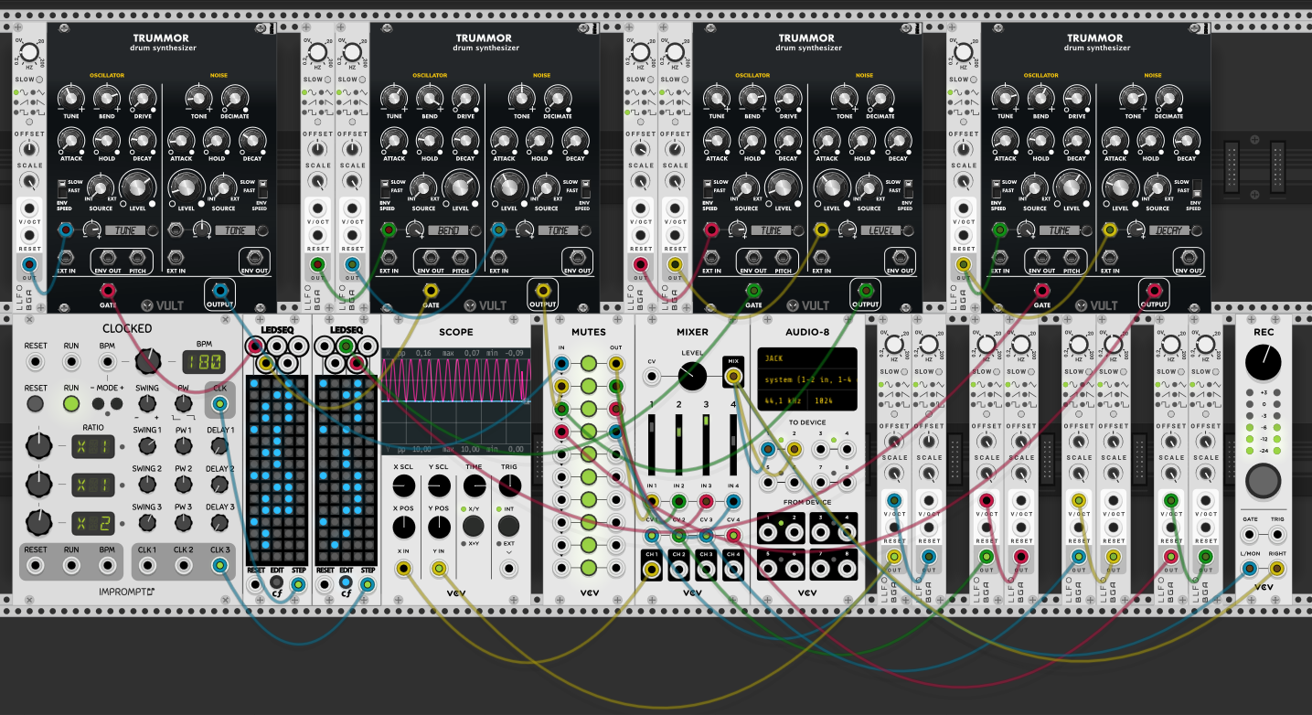Click the Mutes top-row IN jack
Image resolution: width=1312 pixels, height=715 pixels.
(x=561, y=365)
